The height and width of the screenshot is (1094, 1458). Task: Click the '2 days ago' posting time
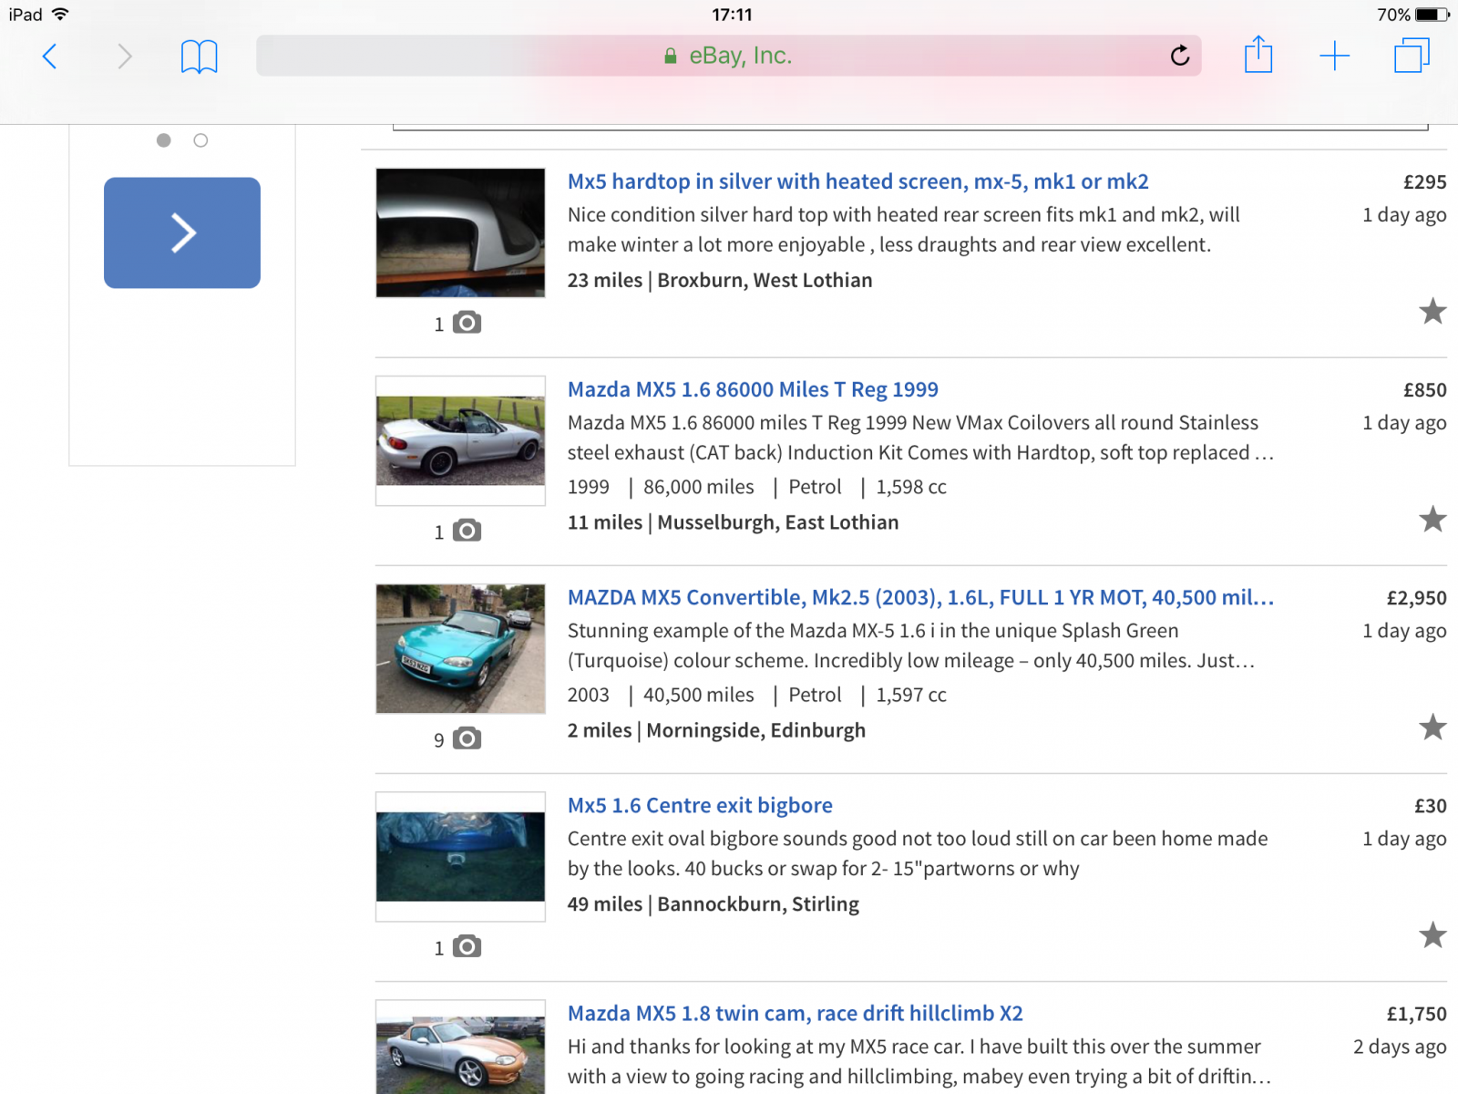point(1400,1046)
